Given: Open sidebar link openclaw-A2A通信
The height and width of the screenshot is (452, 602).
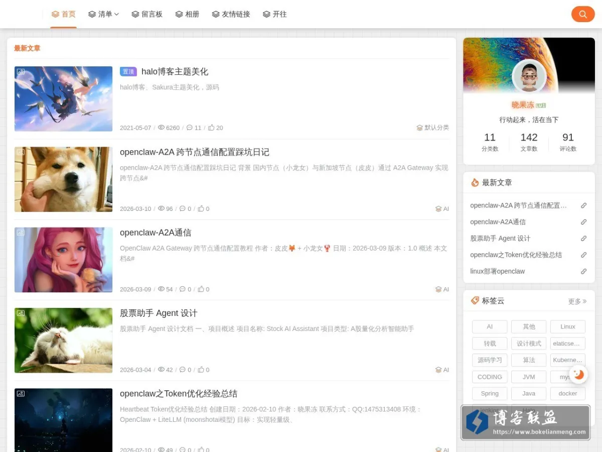Looking at the screenshot, I should 498,222.
